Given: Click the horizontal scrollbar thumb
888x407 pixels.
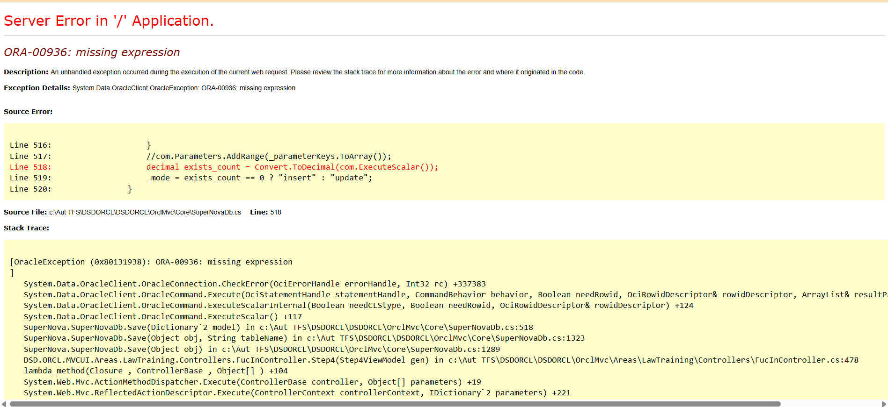Looking at the screenshot, I should 395,404.
